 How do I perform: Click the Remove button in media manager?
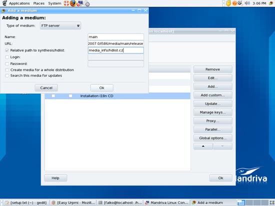click(x=213, y=69)
